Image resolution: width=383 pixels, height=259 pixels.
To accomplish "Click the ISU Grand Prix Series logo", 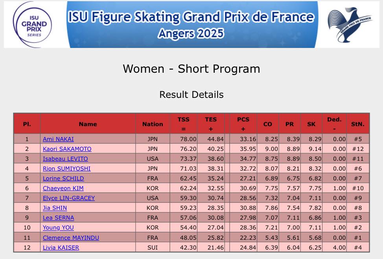I will (x=34, y=24).
